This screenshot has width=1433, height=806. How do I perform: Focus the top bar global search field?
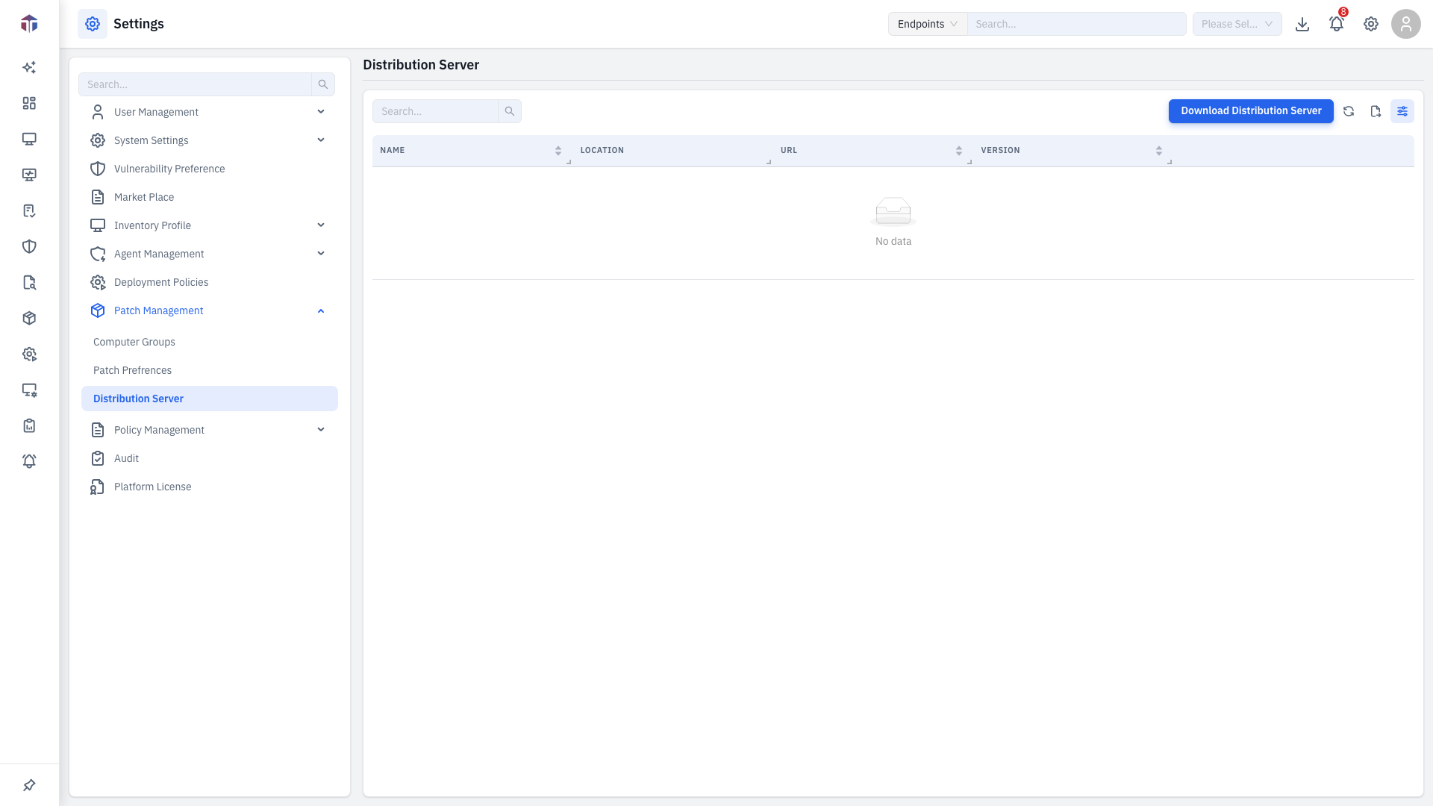(1076, 24)
